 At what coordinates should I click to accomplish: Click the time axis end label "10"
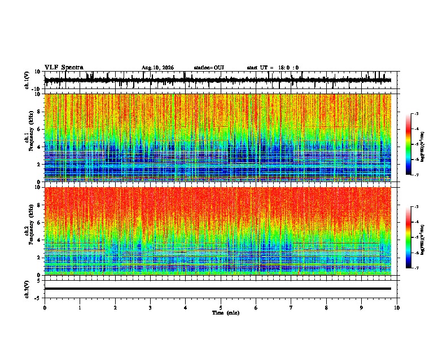[397, 308]
